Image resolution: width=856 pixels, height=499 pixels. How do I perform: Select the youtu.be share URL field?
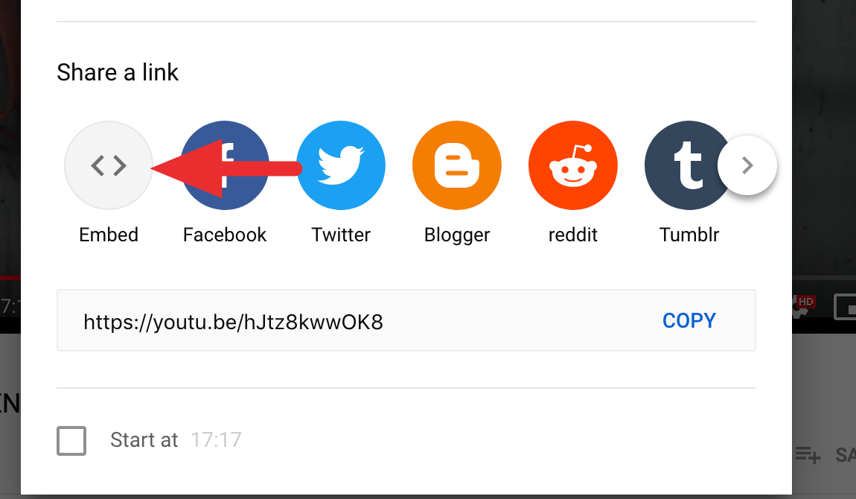(406, 320)
